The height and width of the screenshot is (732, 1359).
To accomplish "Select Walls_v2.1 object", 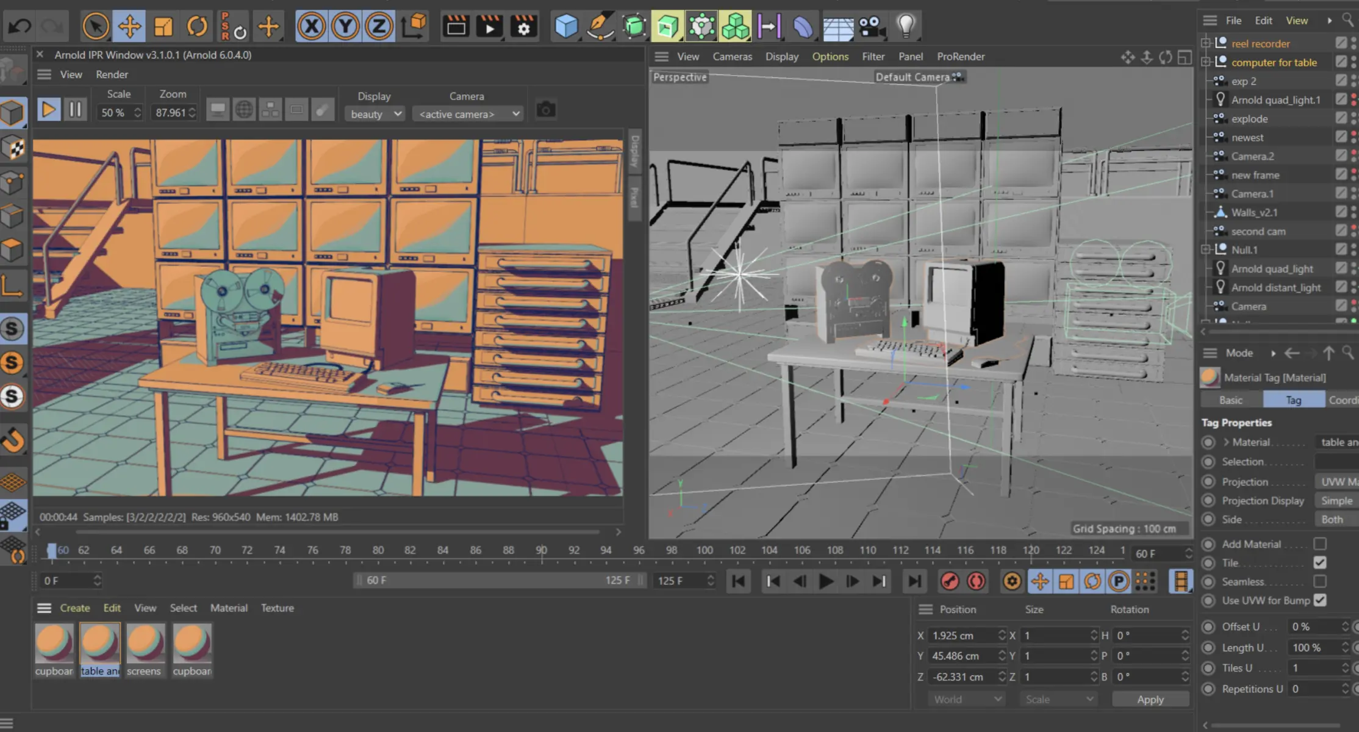I will (x=1253, y=212).
